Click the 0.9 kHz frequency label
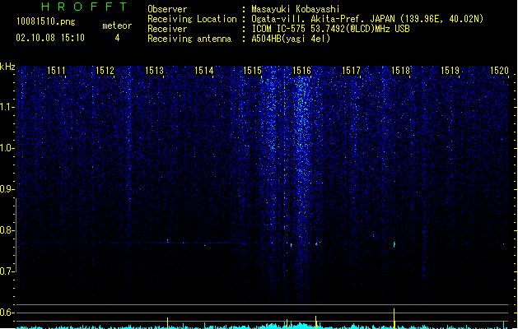The width and height of the screenshot is (518, 329). [7, 189]
